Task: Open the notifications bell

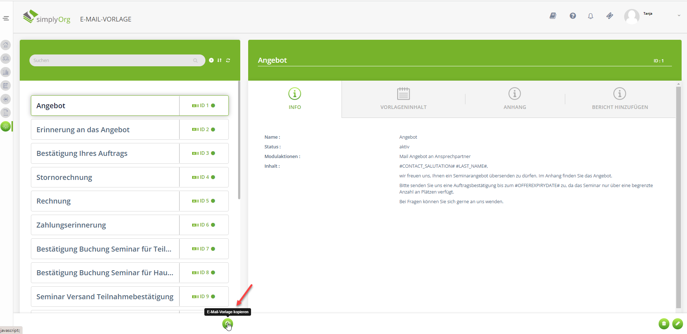Action: pos(590,16)
